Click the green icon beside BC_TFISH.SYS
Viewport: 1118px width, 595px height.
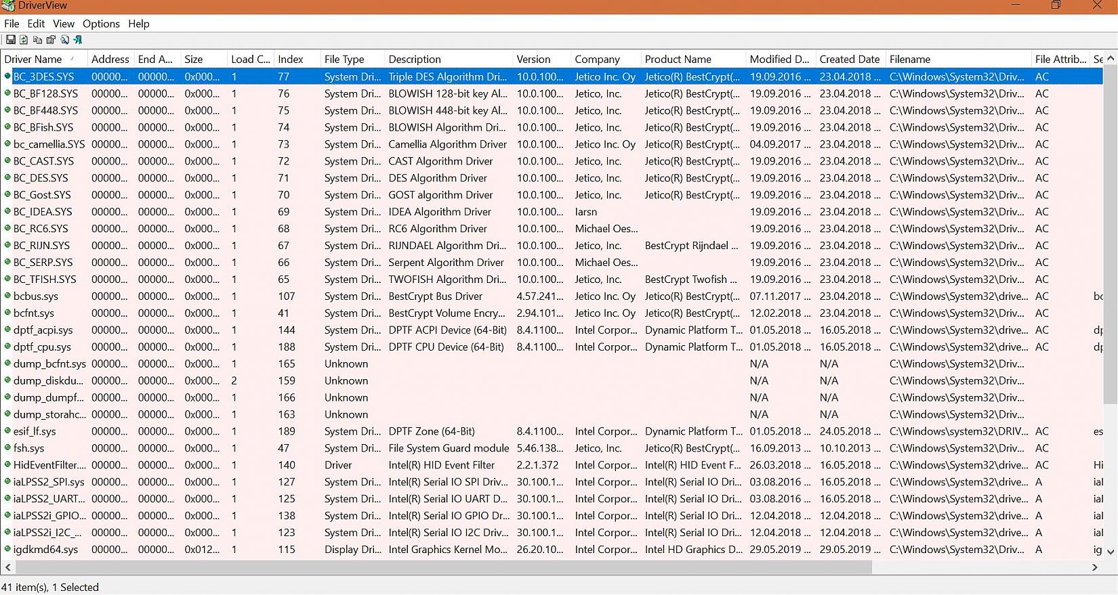(8, 279)
